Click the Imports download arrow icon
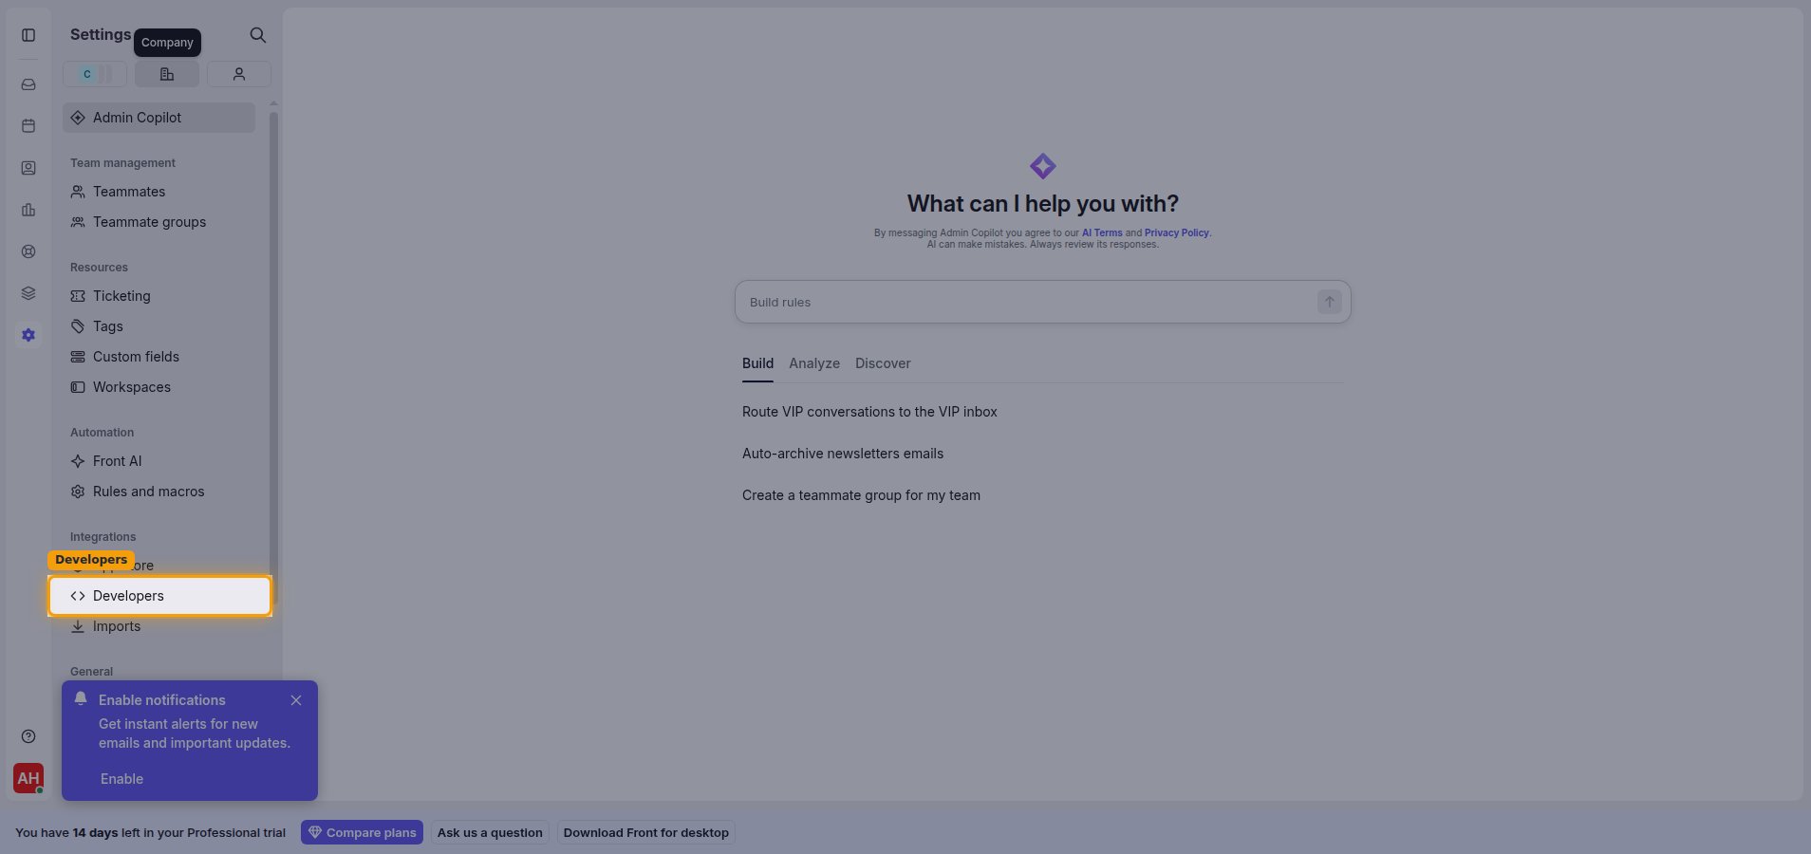The width and height of the screenshot is (1811, 854). (x=78, y=626)
